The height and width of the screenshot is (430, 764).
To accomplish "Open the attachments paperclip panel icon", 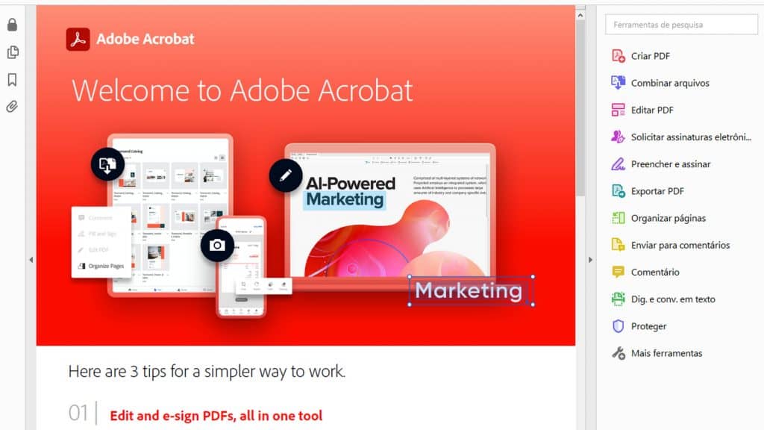I will [x=11, y=107].
